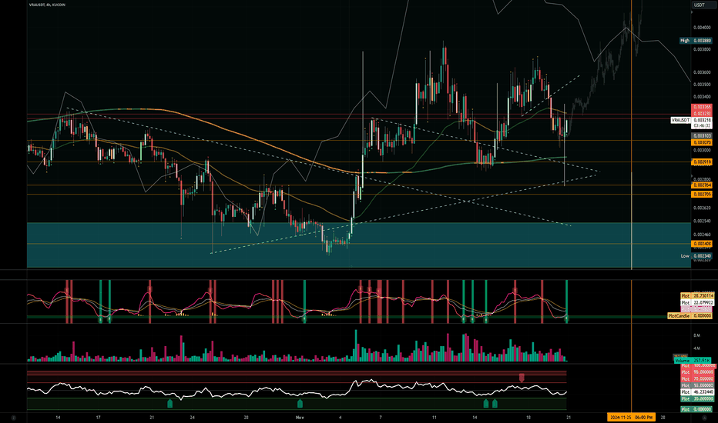Click the green Plot 30.000000 label
Image resolution: width=718 pixels, height=423 pixels.
click(x=697, y=398)
